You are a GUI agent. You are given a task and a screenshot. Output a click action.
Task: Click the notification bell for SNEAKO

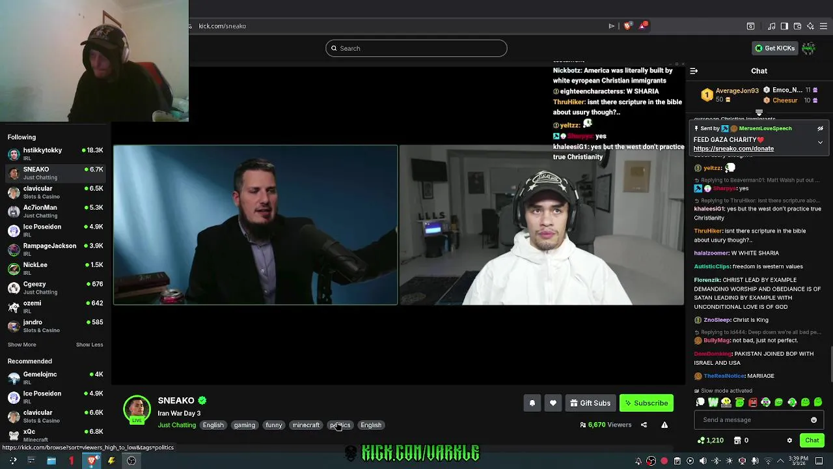point(532,403)
